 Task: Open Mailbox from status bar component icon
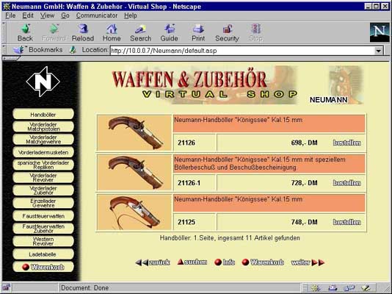click(333, 288)
